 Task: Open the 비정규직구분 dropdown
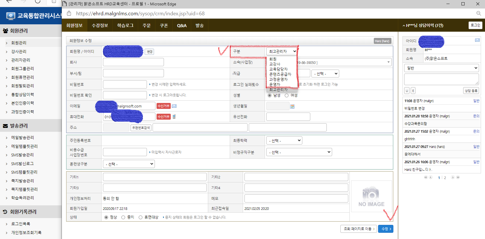[x=299, y=152]
